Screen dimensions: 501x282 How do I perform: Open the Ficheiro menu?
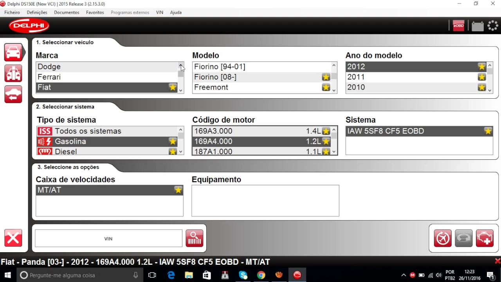12,13
